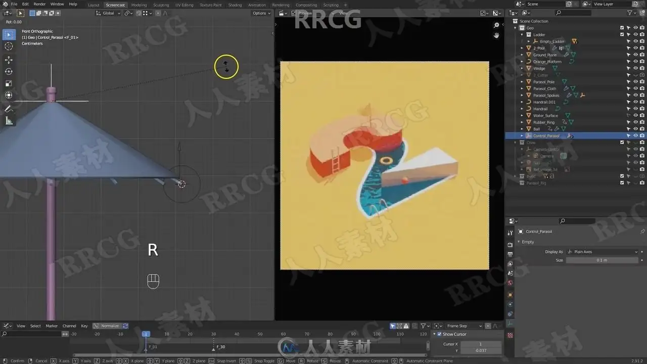
Task: Toggle the Crew collection checkbox
Action: coord(622,143)
